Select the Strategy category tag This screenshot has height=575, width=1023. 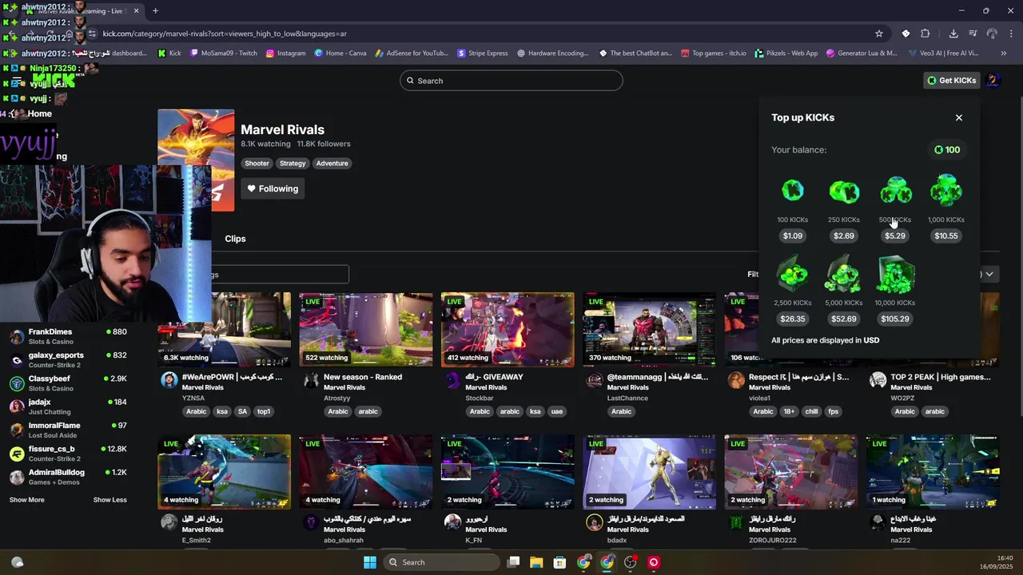coord(293,163)
